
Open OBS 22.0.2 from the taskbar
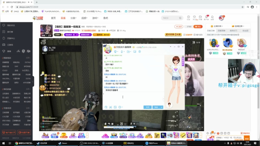point(89,143)
